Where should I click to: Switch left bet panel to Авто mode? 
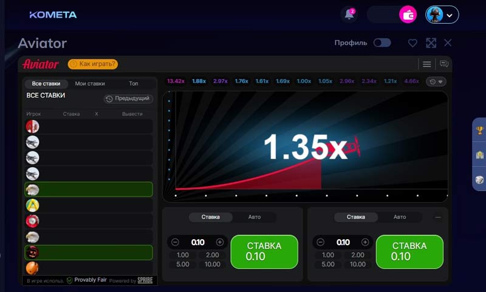(x=255, y=217)
